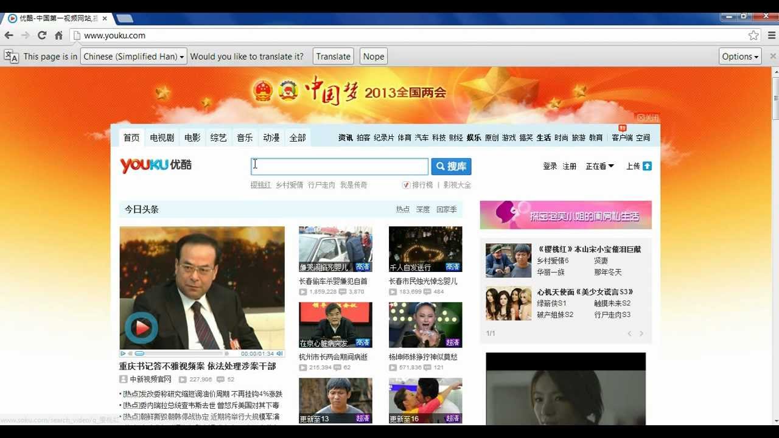Click the 关闭 banner close button

coord(648,117)
